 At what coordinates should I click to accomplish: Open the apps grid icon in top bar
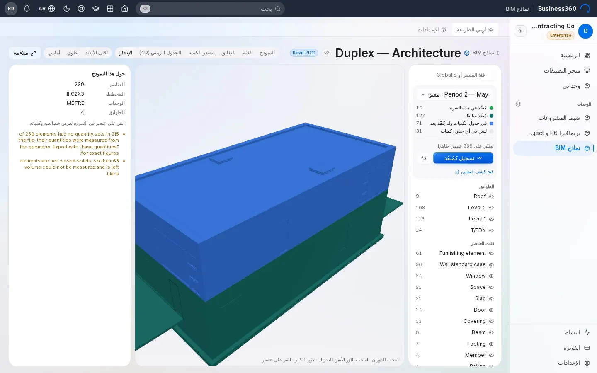tap(110, 9)
